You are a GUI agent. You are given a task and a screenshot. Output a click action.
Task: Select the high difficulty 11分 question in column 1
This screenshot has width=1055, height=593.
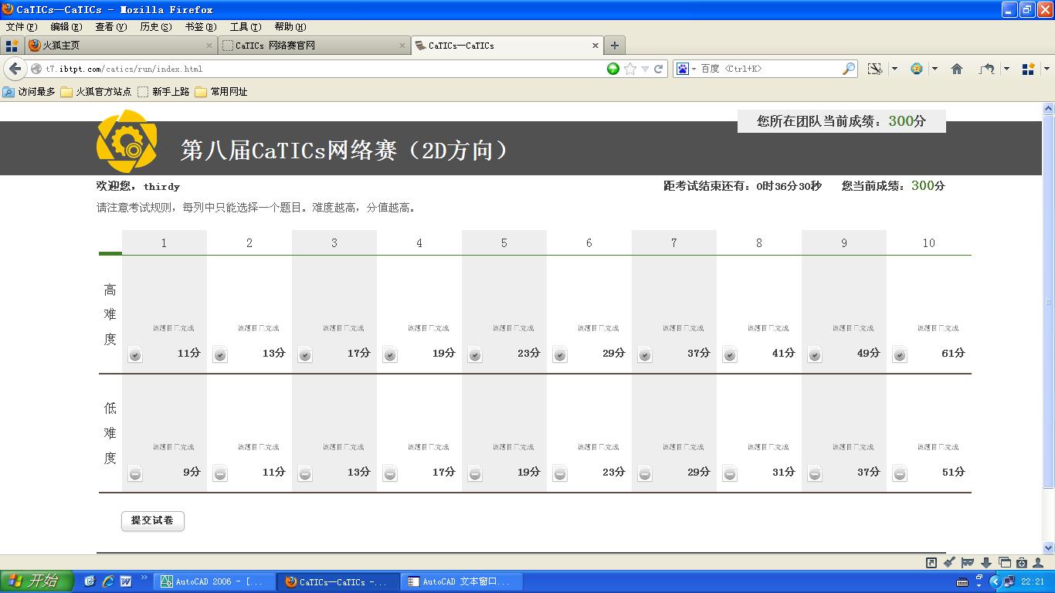(x=135, y=355)
